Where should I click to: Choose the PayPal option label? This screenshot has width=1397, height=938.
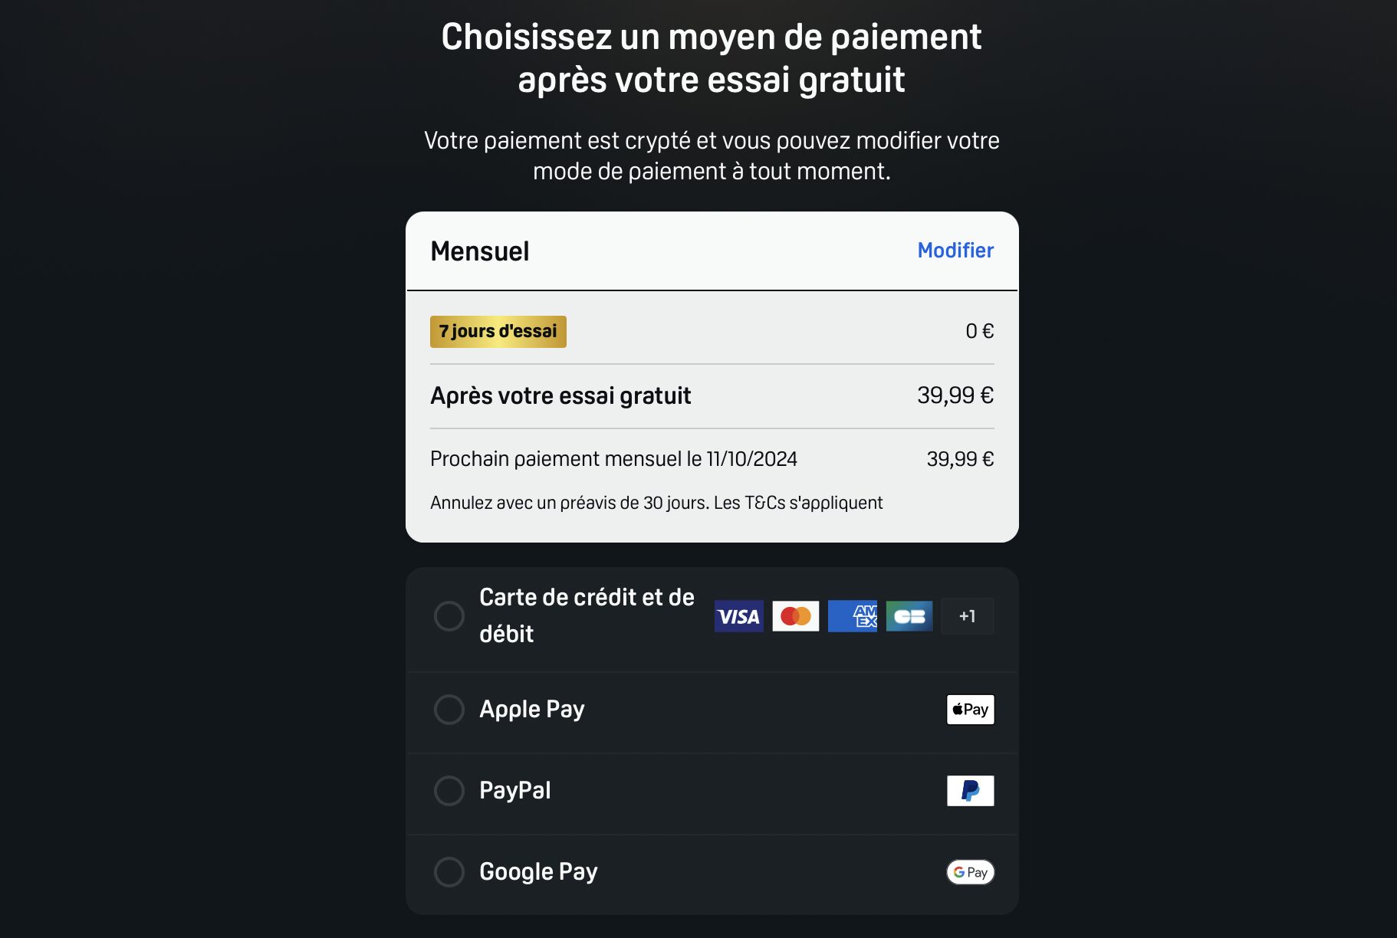(x=515, y=791)
